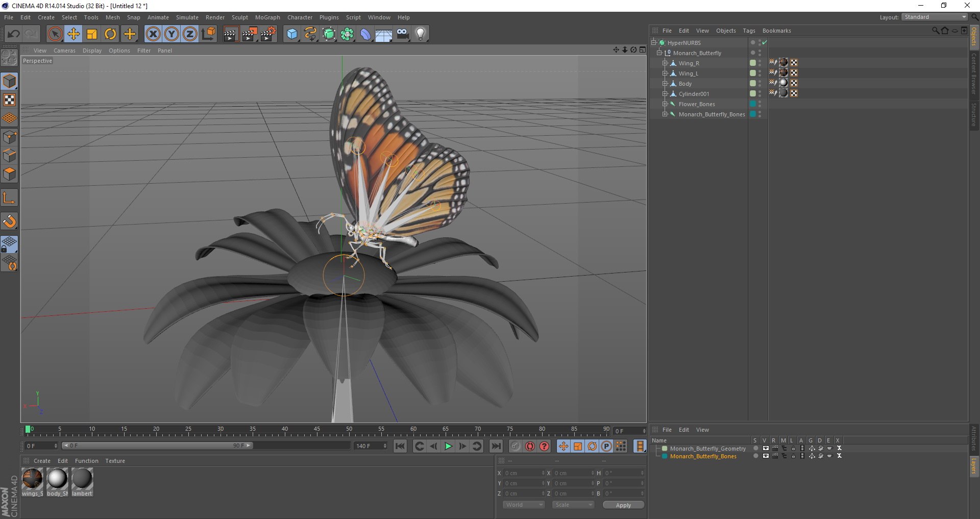Toggle Snap magnet tool
The width and height of the screenshot is (980, 519).
pos(9,221)
